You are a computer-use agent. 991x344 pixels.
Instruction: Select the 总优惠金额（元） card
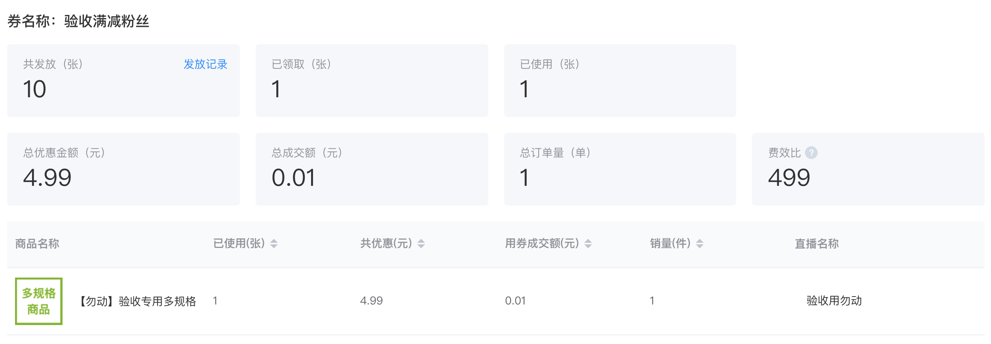123,169
